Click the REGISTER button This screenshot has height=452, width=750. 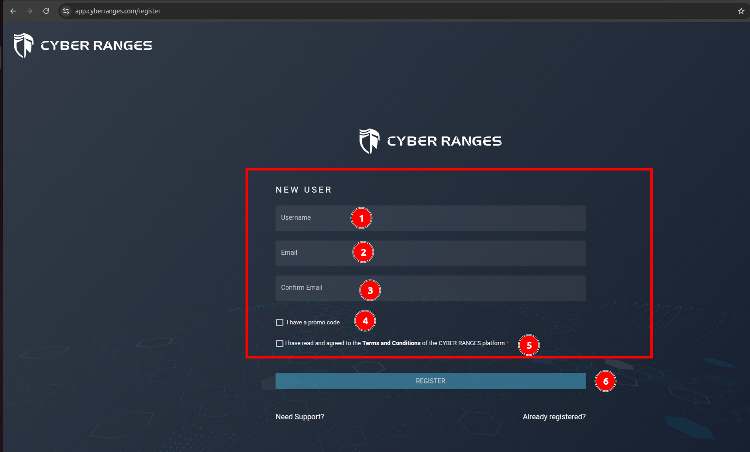click(431, 381)
